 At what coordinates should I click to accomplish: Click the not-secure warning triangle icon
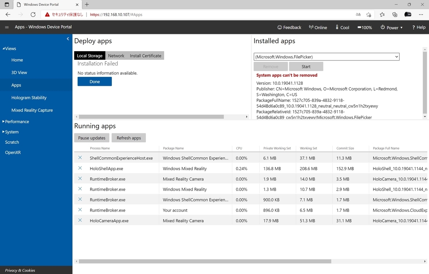pos(47,15)
